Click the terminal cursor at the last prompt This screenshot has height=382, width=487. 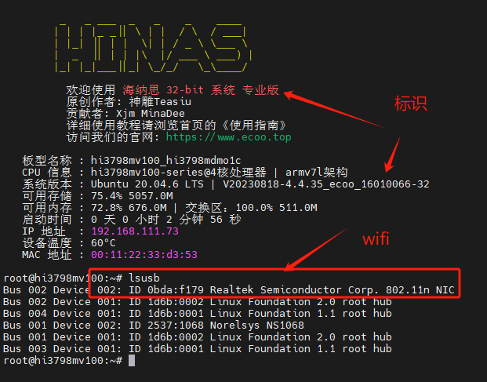click(132, 360)
